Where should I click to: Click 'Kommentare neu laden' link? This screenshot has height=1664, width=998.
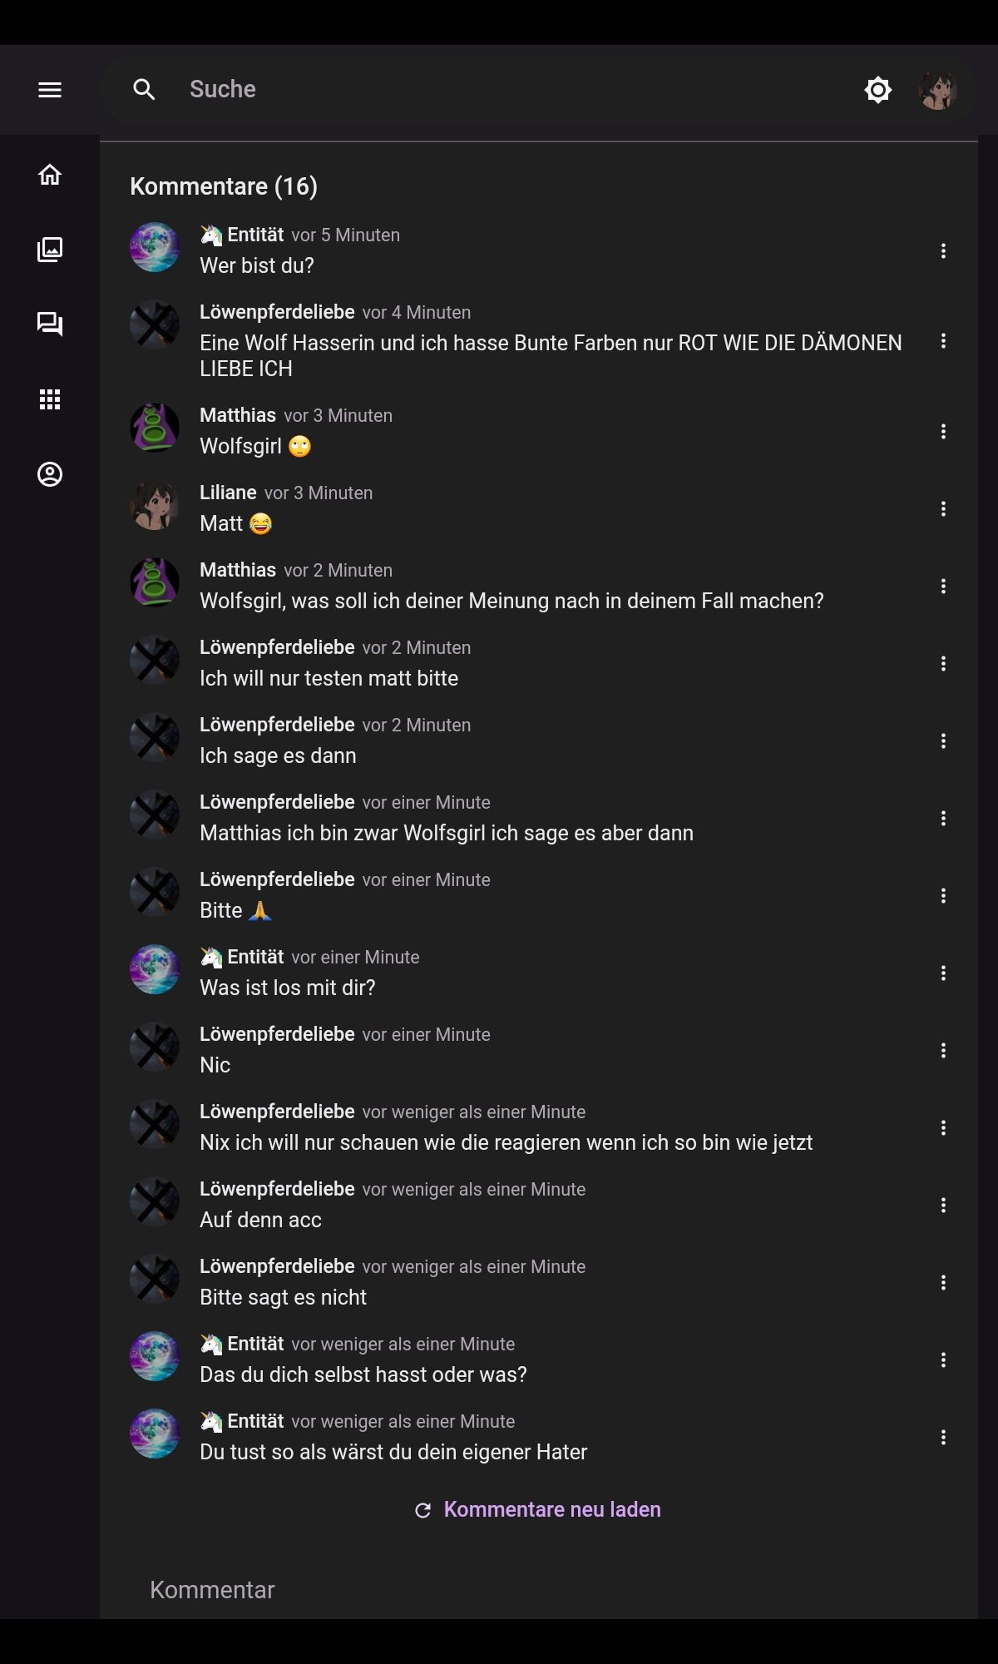pos(552,1509)
